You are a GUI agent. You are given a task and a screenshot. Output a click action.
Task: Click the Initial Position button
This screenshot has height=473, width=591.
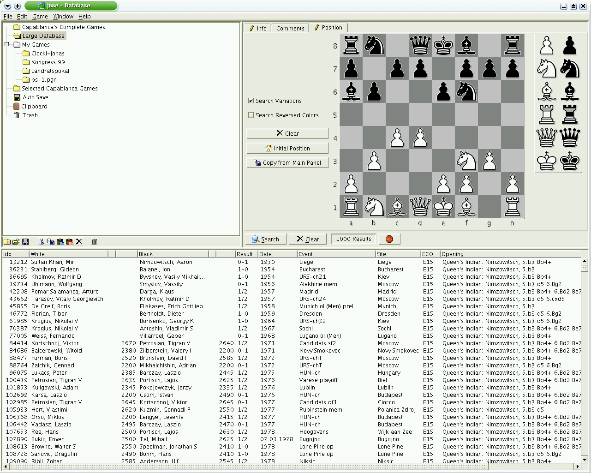tap(287, 148)
